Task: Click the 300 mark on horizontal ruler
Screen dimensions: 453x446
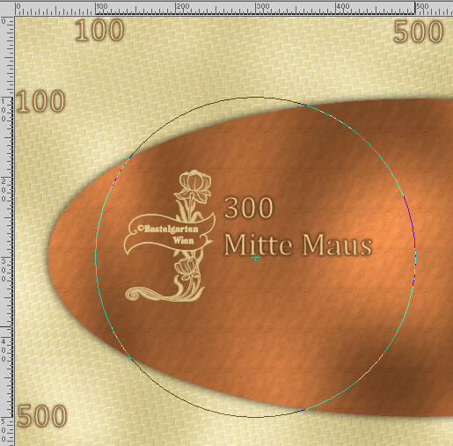Action: [263, 6]
